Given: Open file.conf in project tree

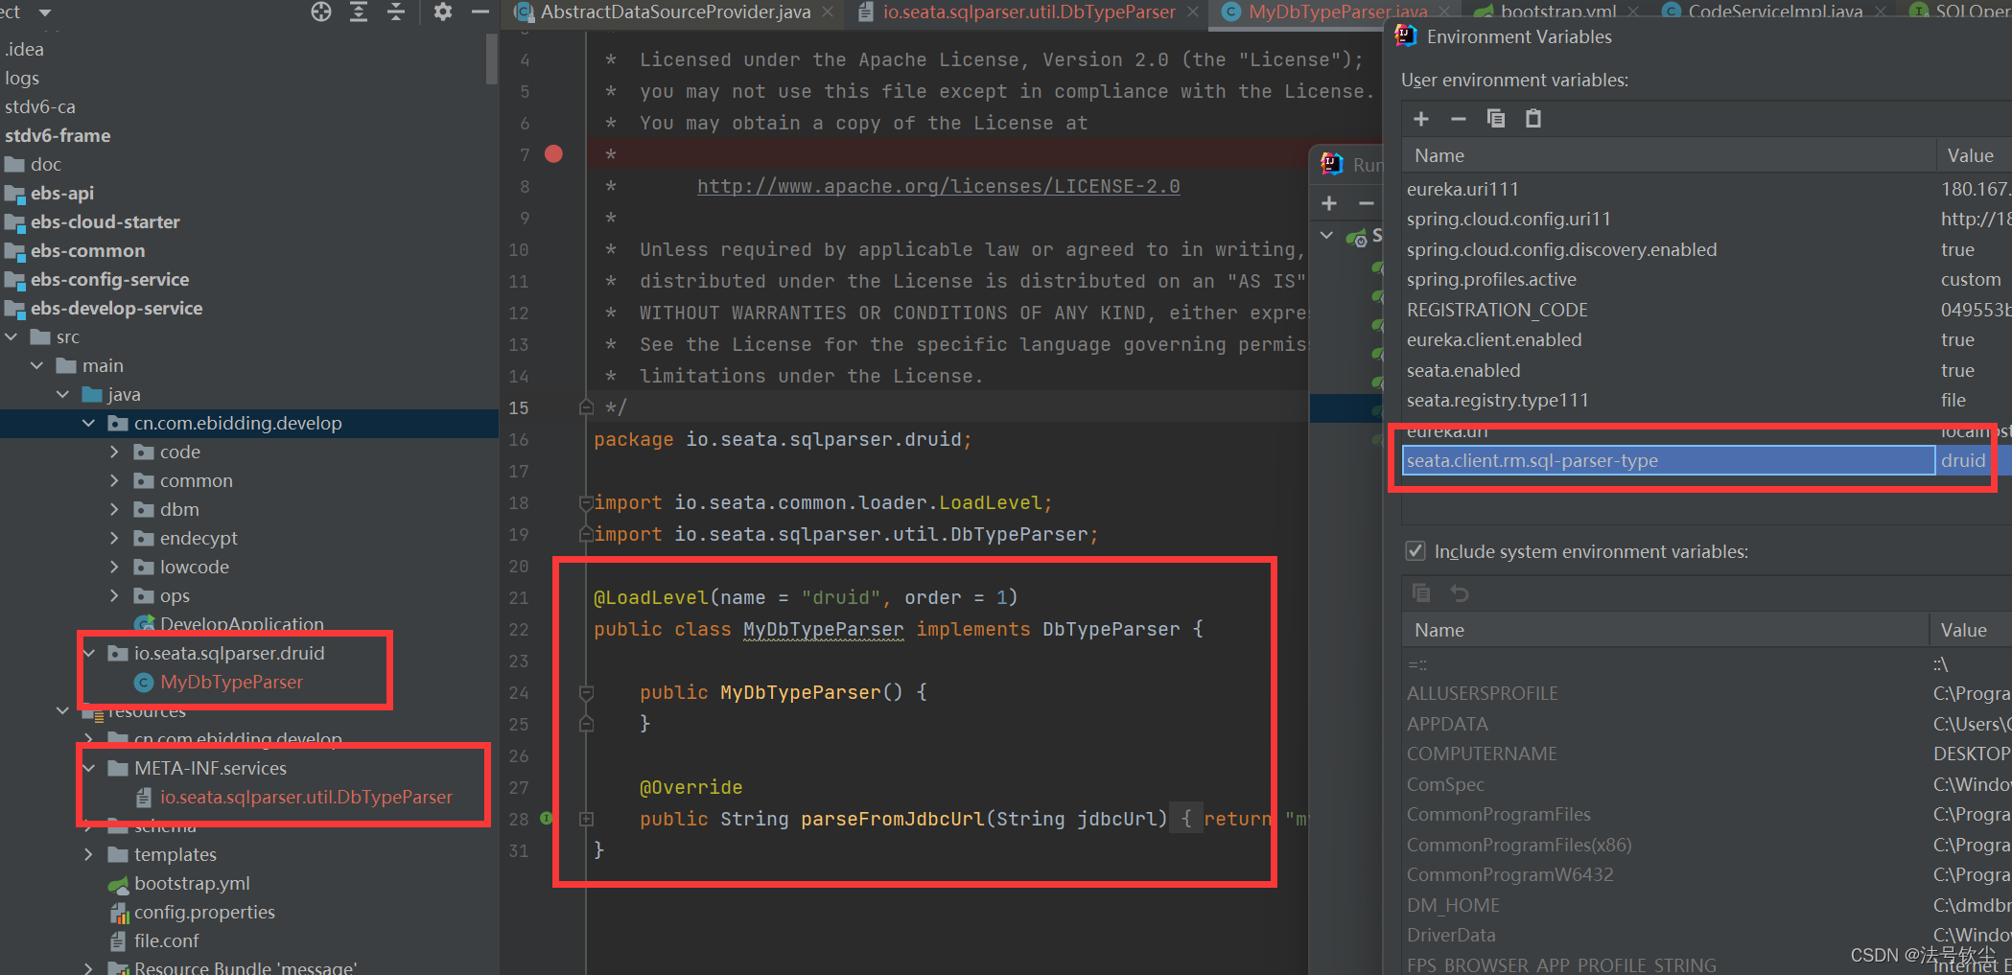Looking at the screenshot, I should pyautogui.click(x=166, y=940).
